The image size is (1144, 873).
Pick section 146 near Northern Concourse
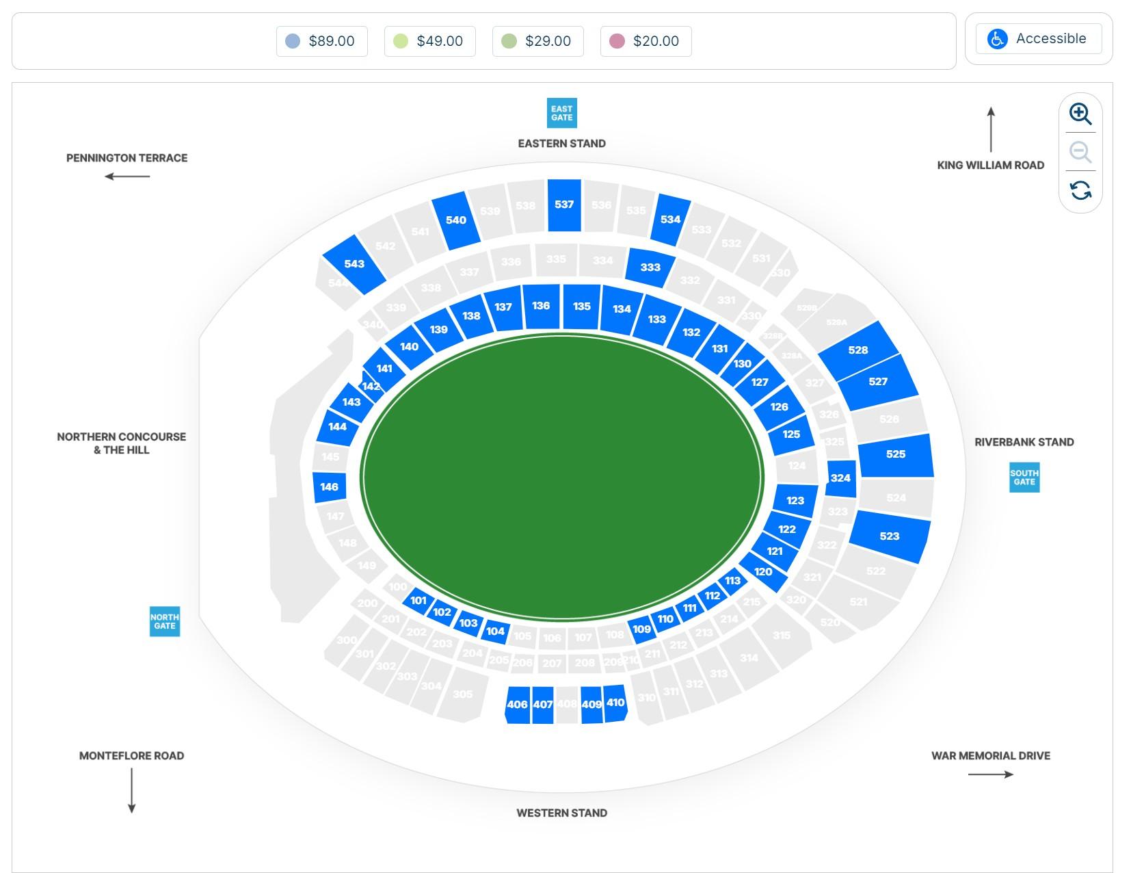329,487
